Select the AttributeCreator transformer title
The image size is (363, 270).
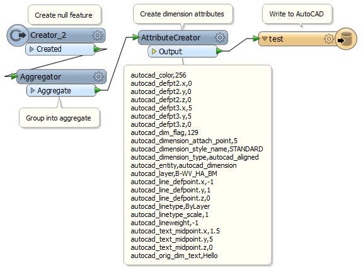171,38
